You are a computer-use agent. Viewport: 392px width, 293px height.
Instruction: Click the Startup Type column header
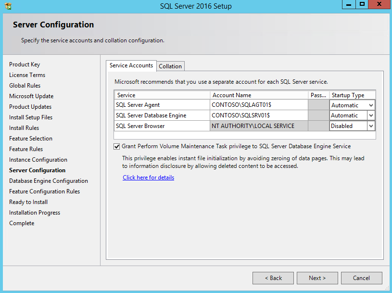point(353,95)
